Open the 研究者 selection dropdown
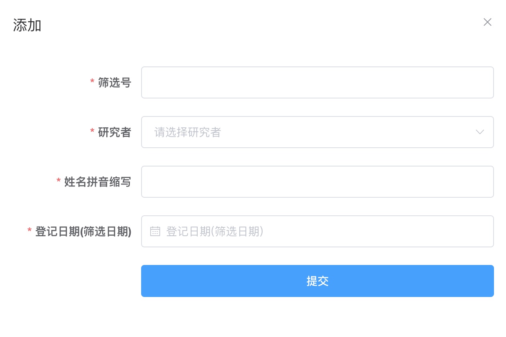Screen dimensions: 506x337 281,132
